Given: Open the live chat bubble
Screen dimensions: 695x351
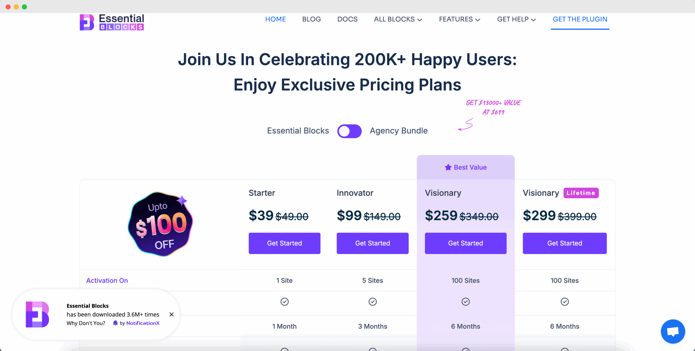Looking at the screenshot, I should [673, 331].
